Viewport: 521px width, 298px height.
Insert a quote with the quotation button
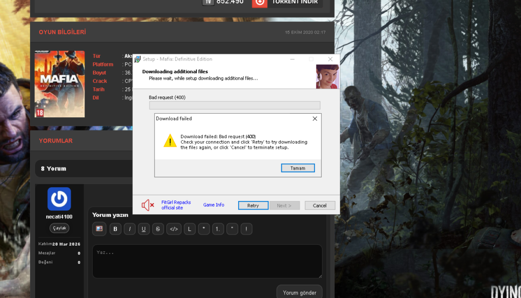point(232,229)
